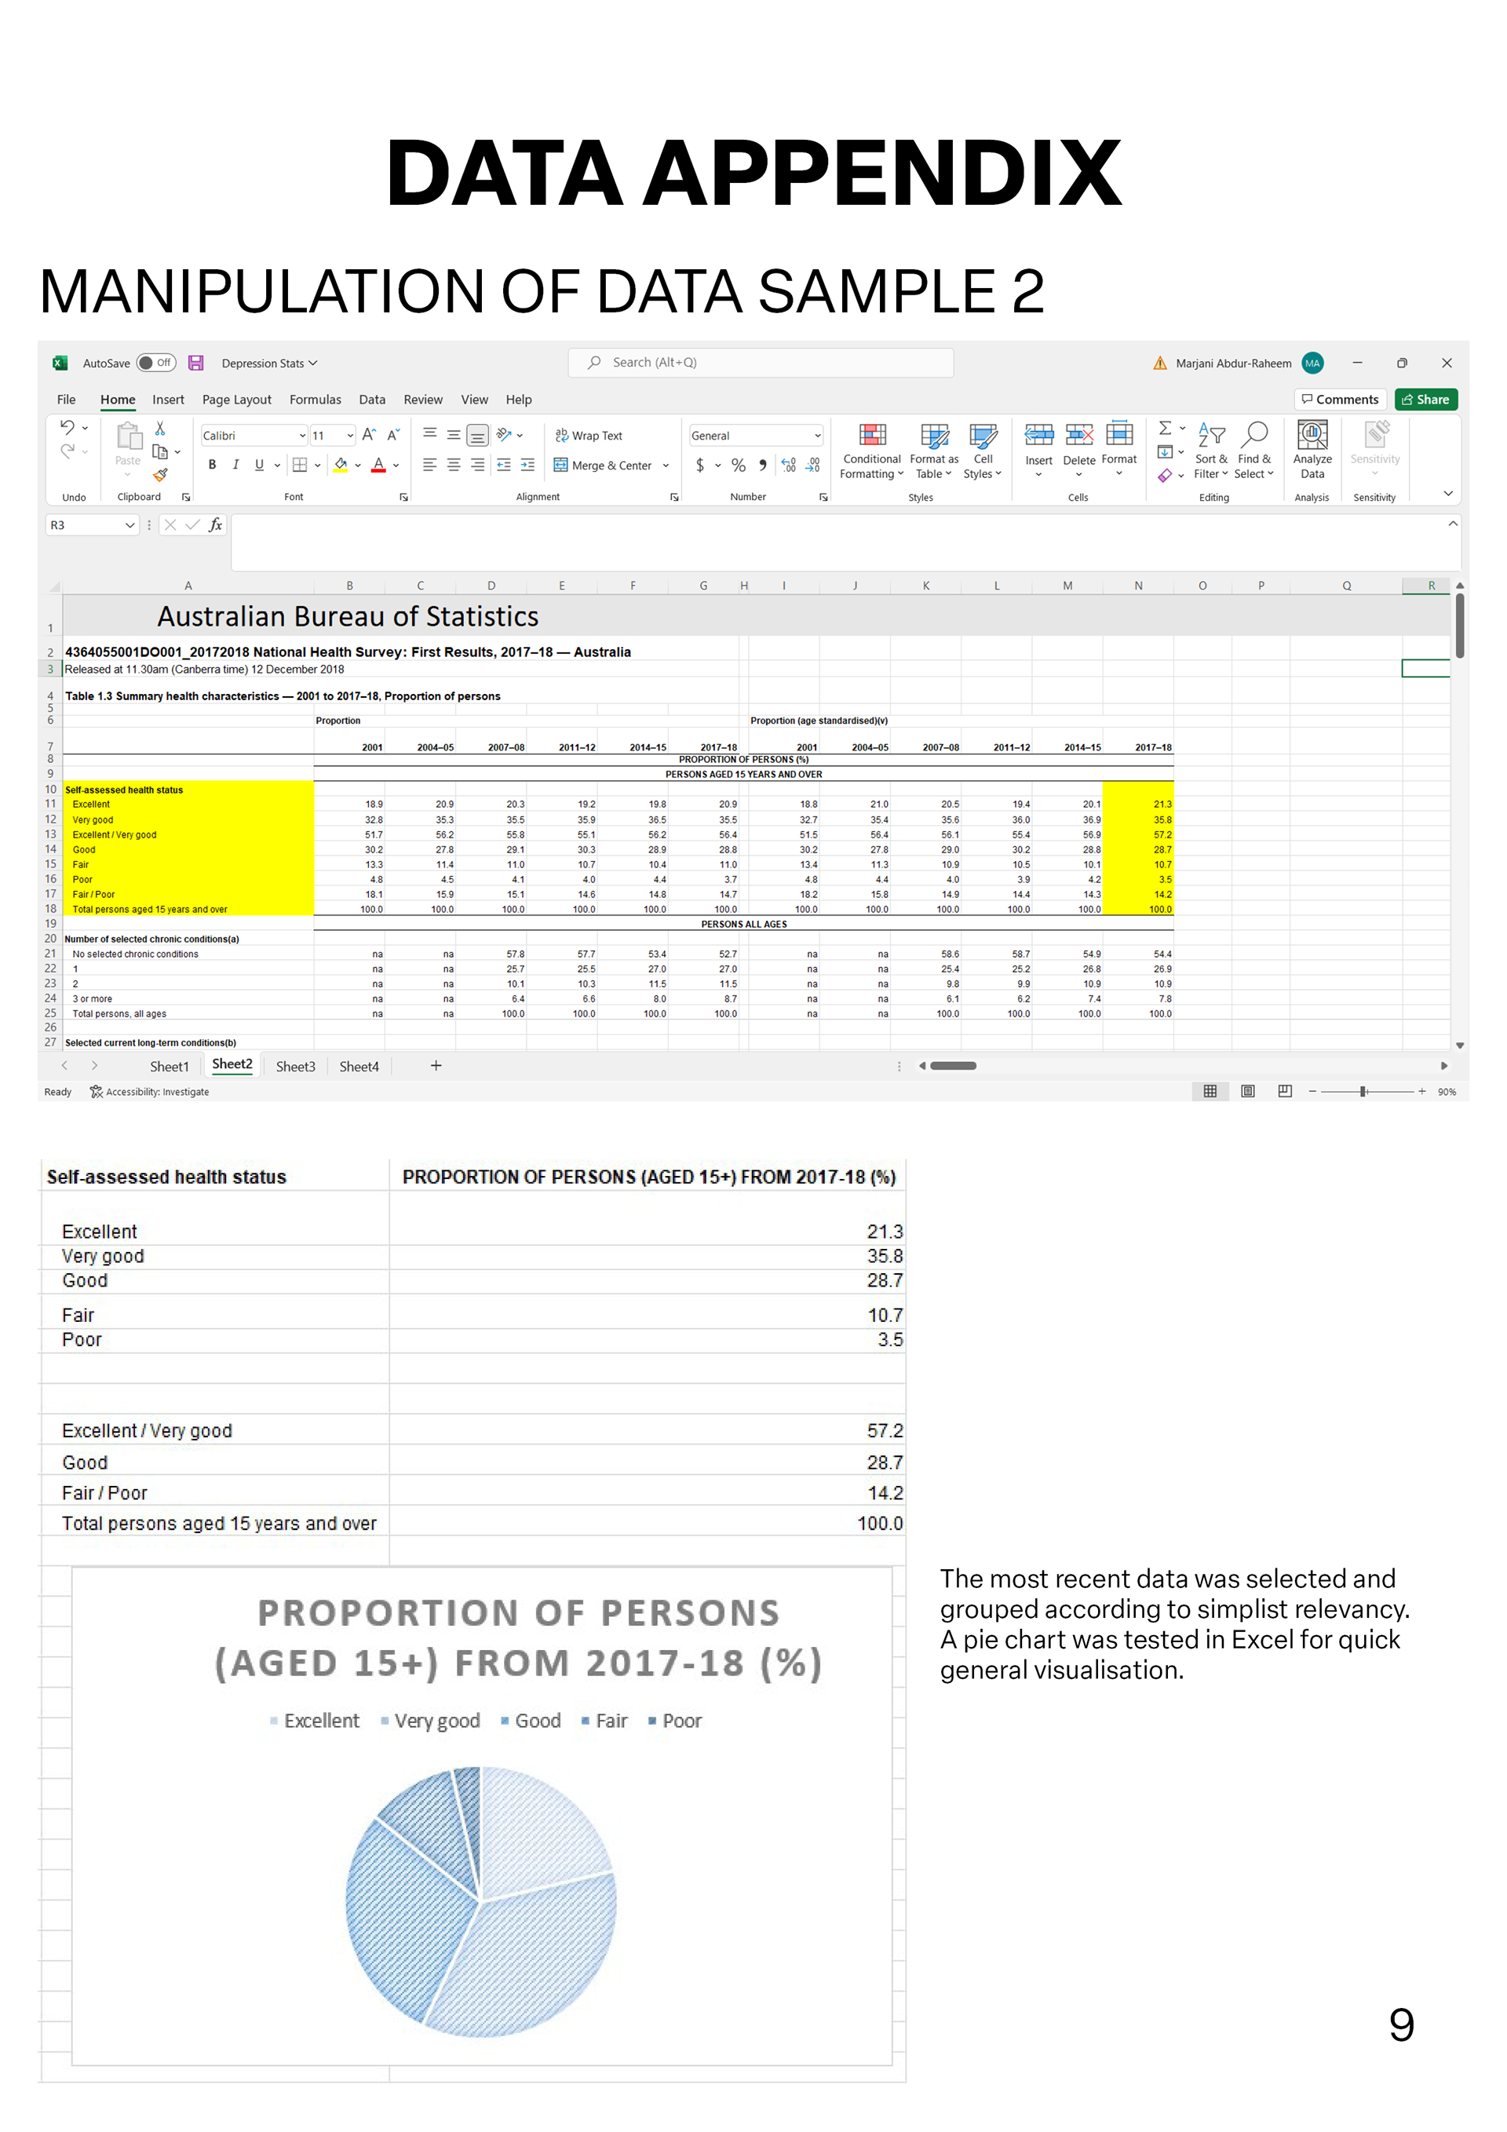Click the green Share button
Viewport: 1507px width, 2132px height.
(1425, 400)
